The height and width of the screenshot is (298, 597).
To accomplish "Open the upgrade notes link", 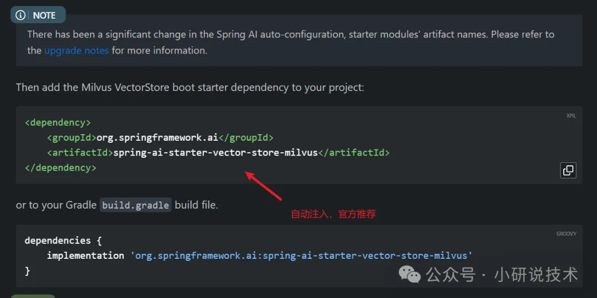I will (76, 51).
